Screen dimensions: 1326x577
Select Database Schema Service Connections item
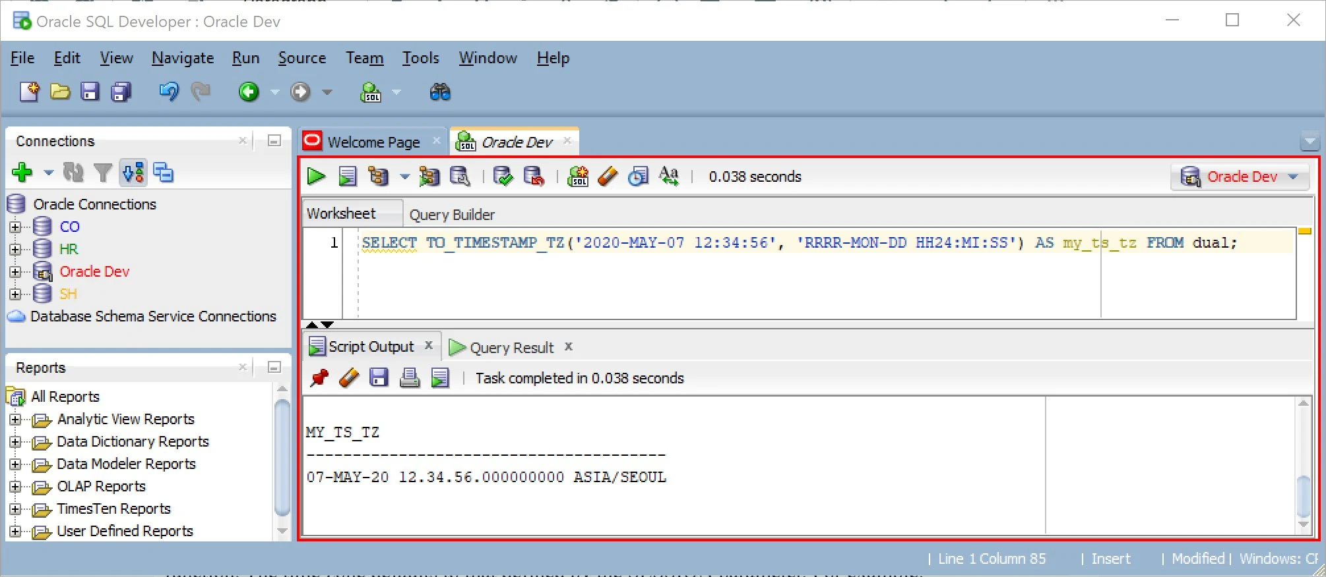(x=153, y=317)
